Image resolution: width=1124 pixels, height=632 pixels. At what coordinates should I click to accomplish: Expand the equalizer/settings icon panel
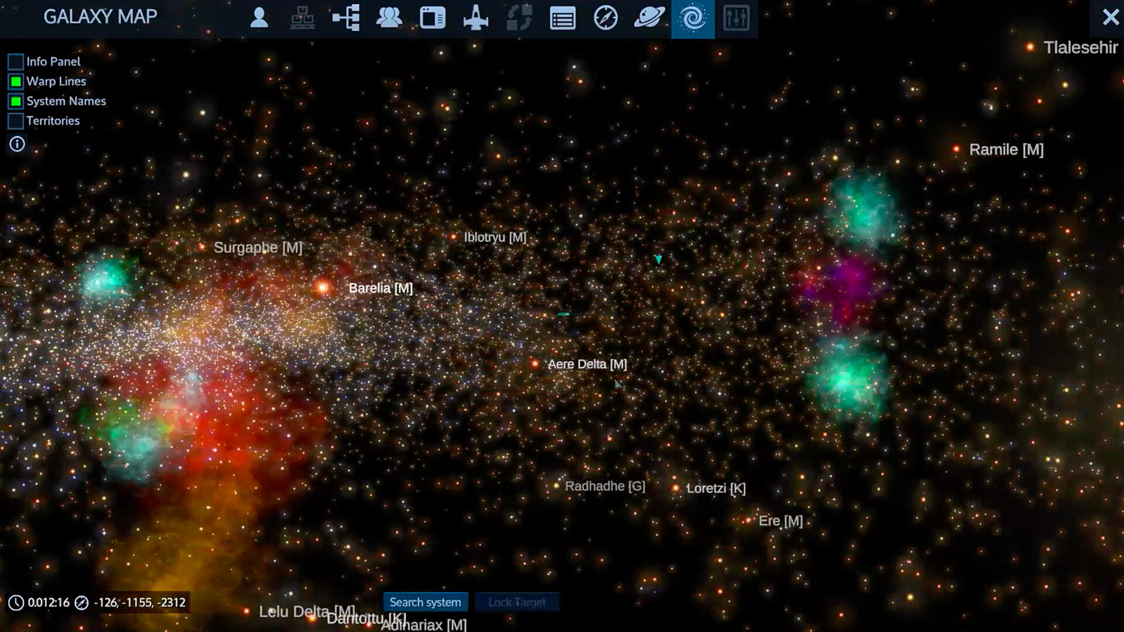pos(736,17)
